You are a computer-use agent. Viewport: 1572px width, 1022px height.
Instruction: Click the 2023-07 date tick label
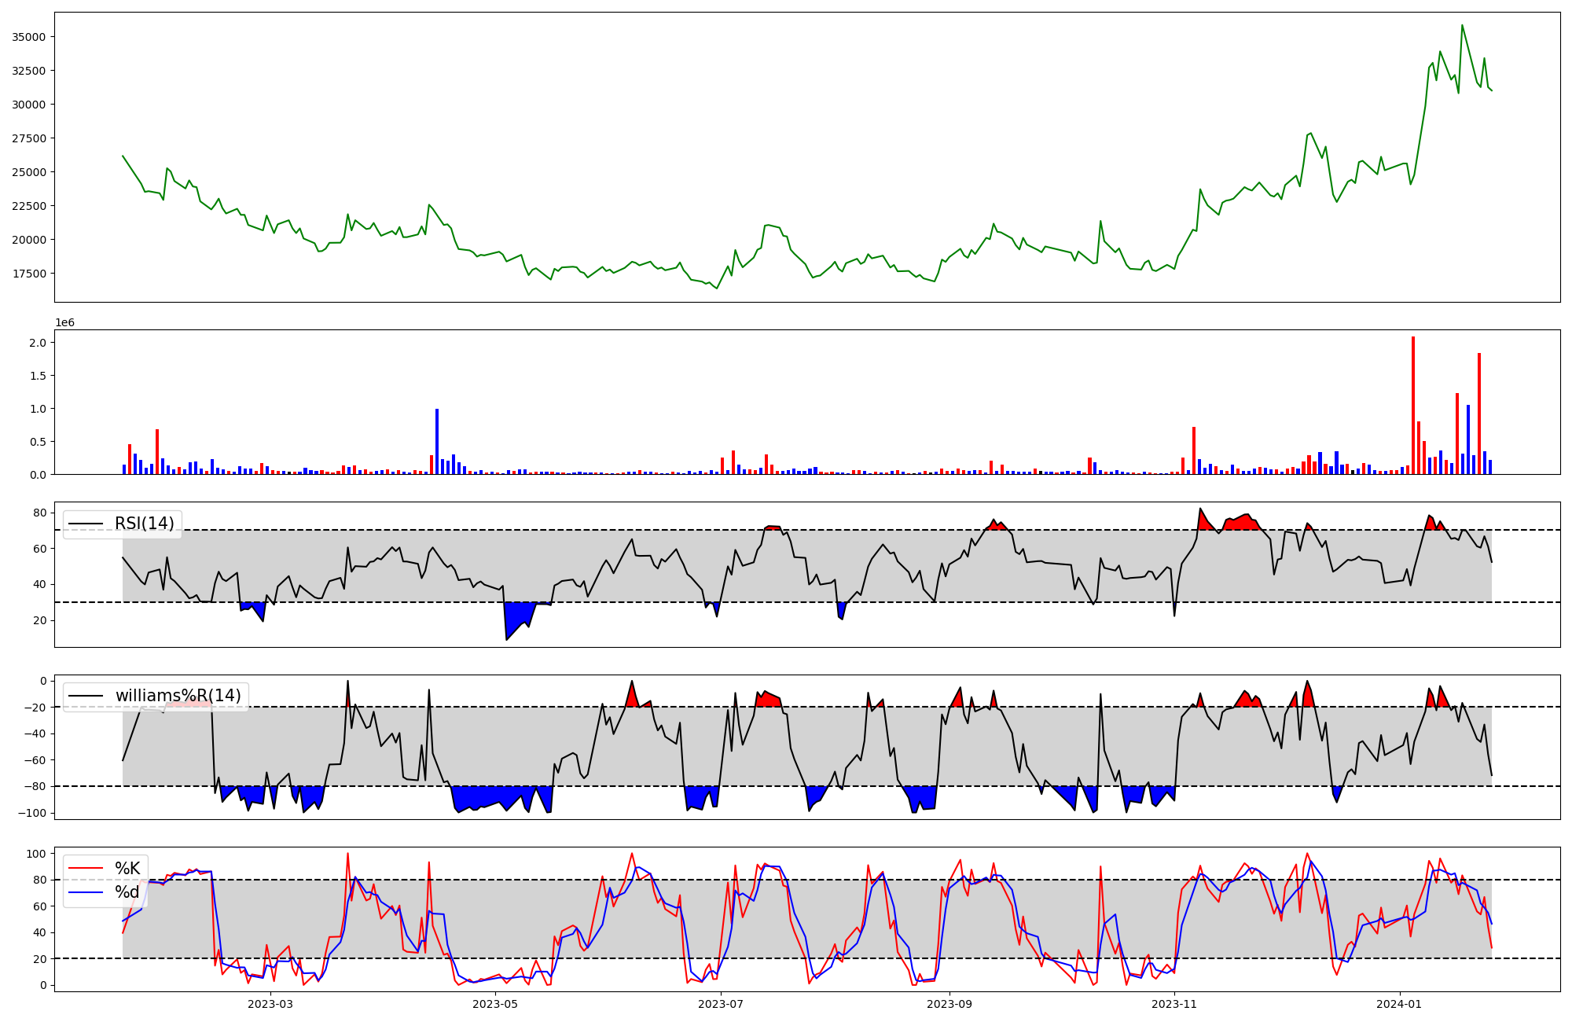pyautogui.click(x=721, y=1004)
